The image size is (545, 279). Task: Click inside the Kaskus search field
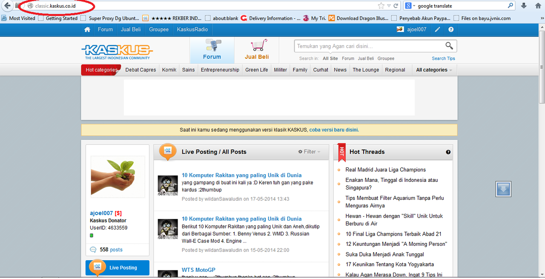369,46
